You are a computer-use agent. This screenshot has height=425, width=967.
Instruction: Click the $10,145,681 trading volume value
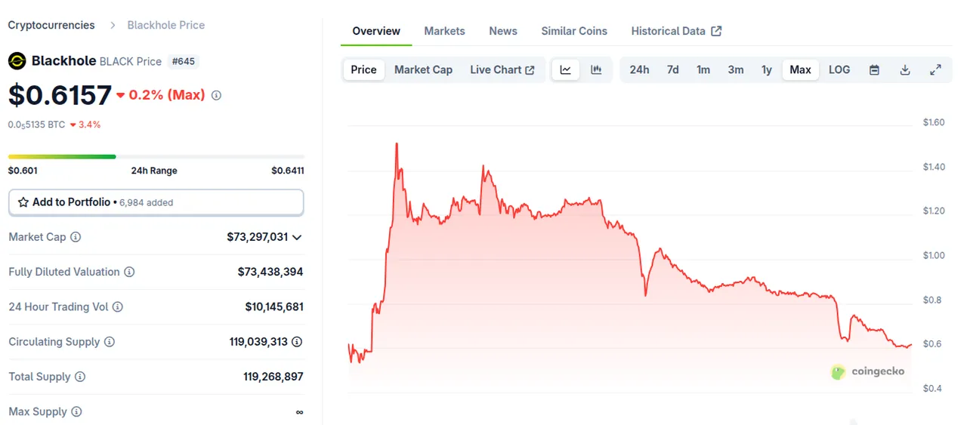pyautogui.click(x=274, y=306)
